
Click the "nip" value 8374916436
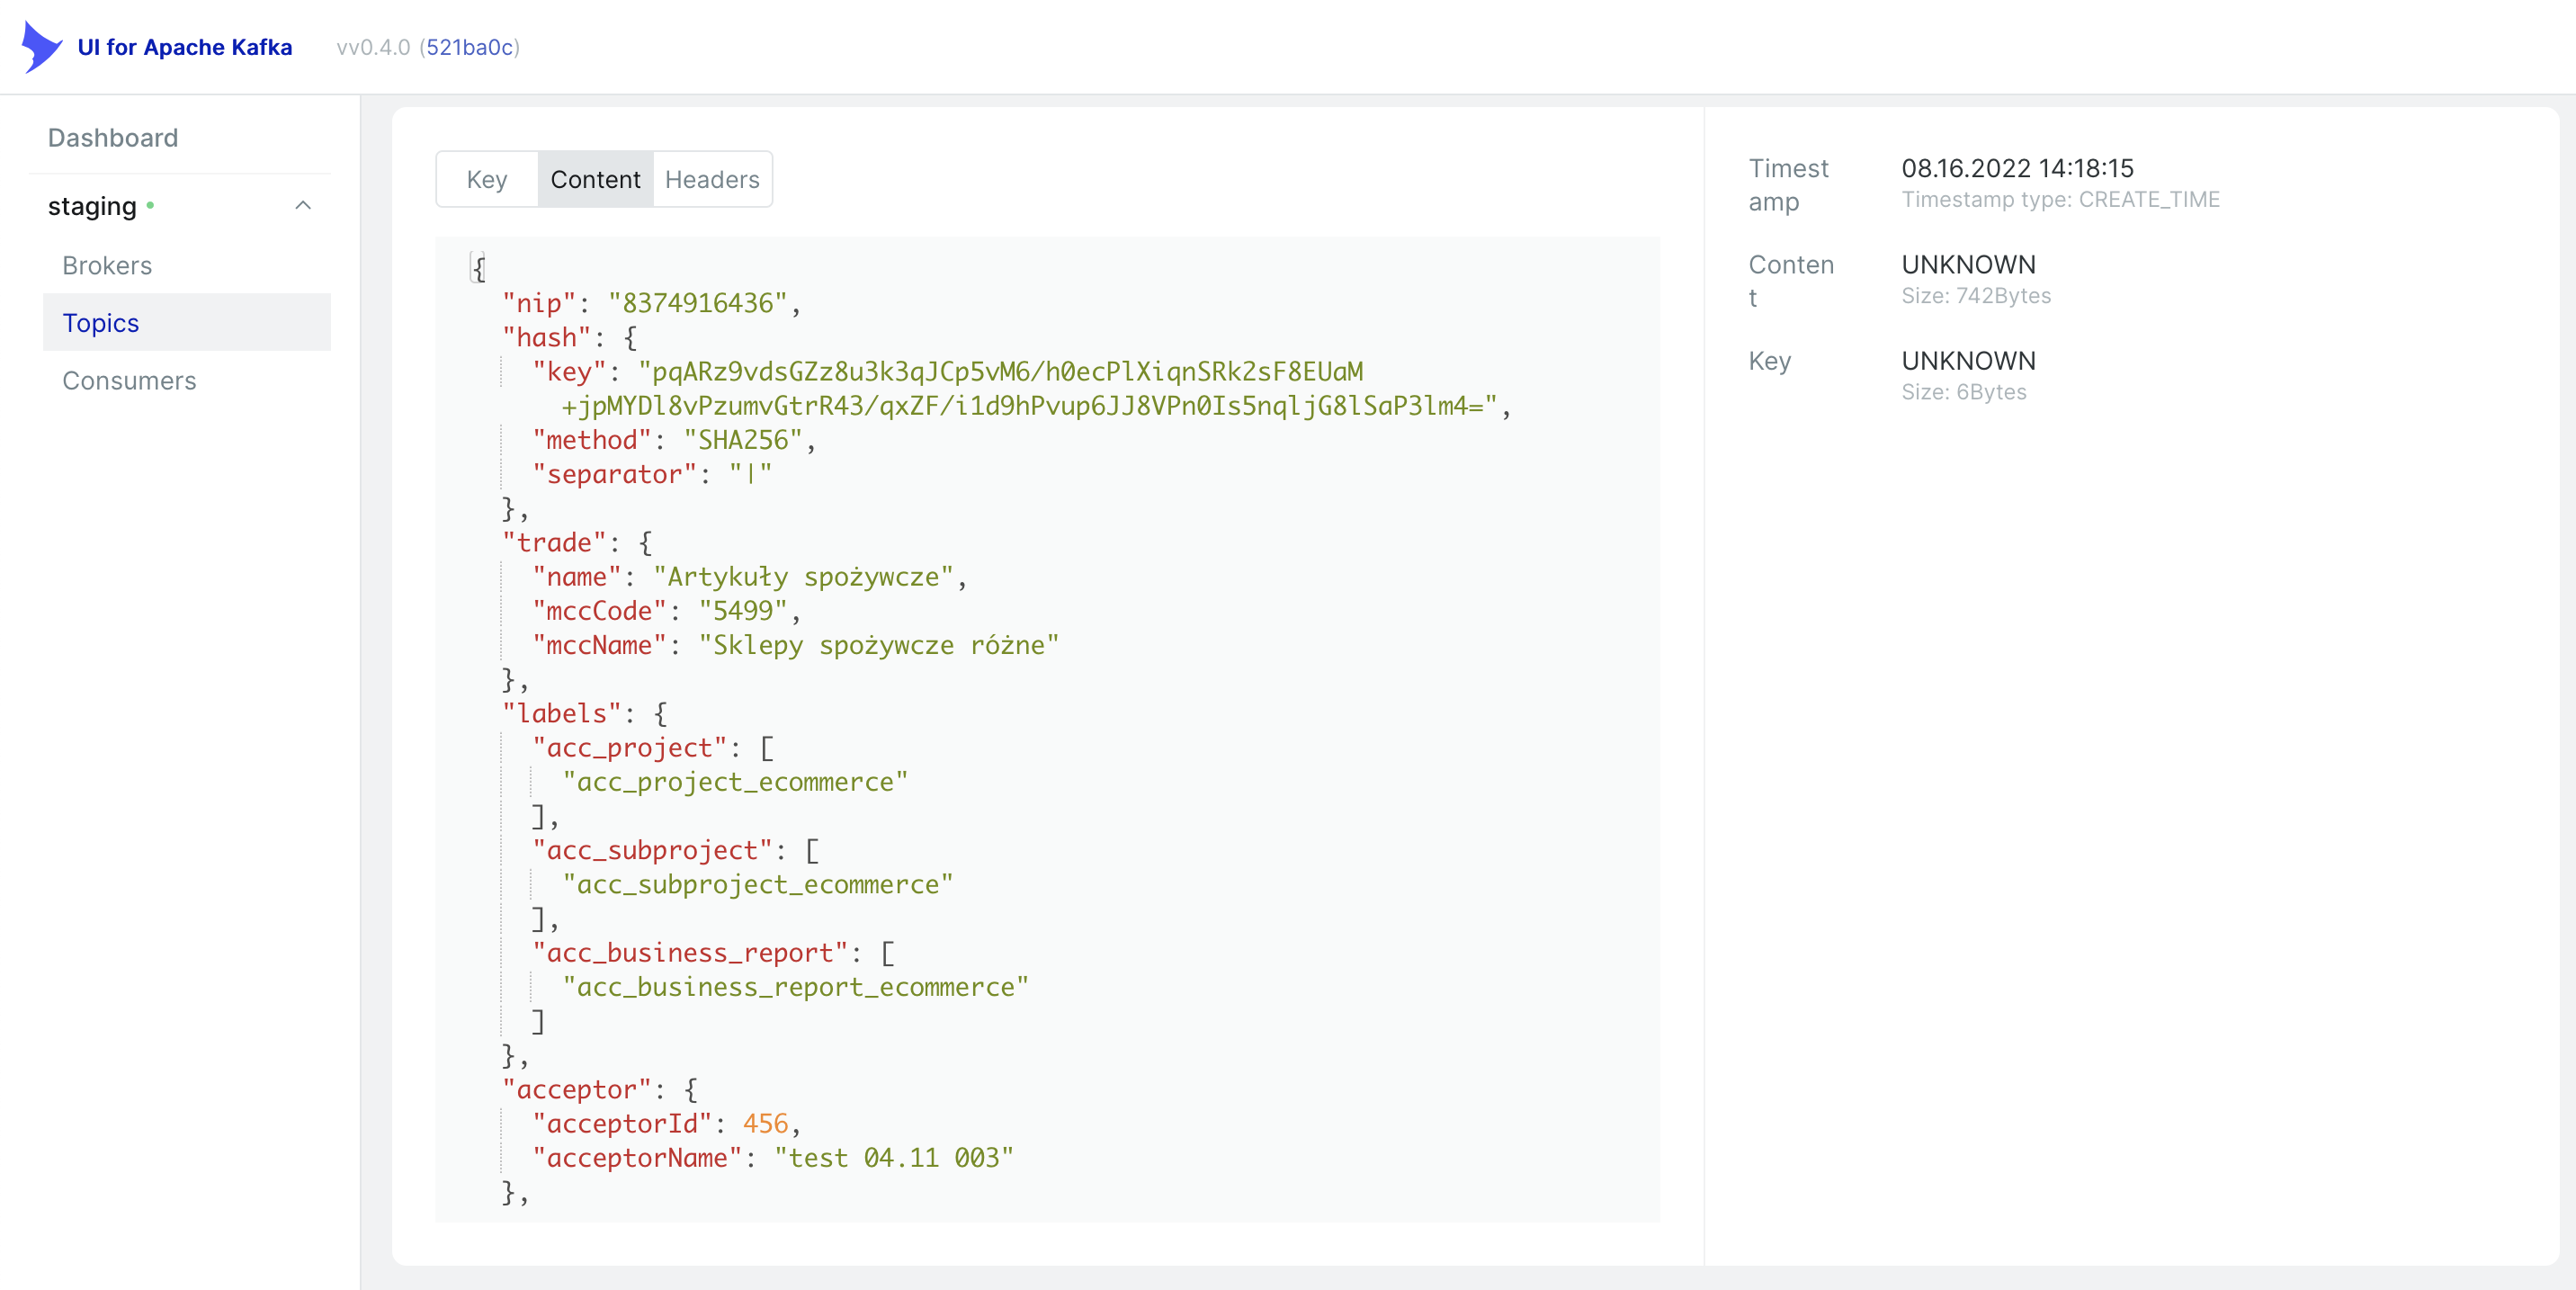pyautogui.click(x=697, y=303)
